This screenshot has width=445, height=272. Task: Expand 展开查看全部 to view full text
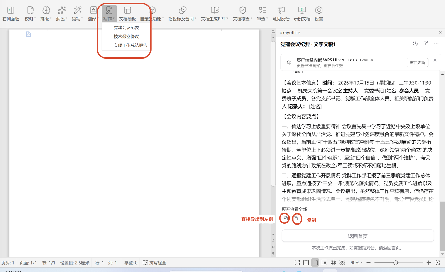coord(294,209)
